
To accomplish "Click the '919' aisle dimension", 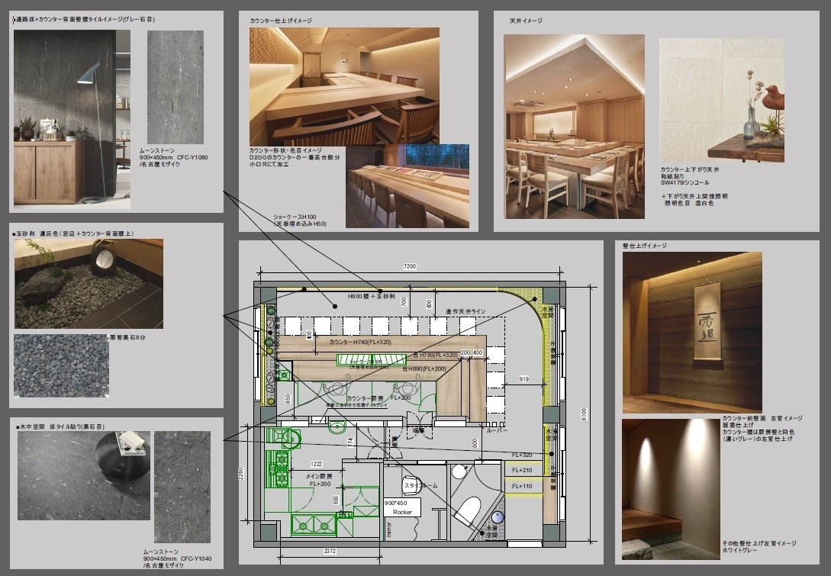I will point(523,379).
